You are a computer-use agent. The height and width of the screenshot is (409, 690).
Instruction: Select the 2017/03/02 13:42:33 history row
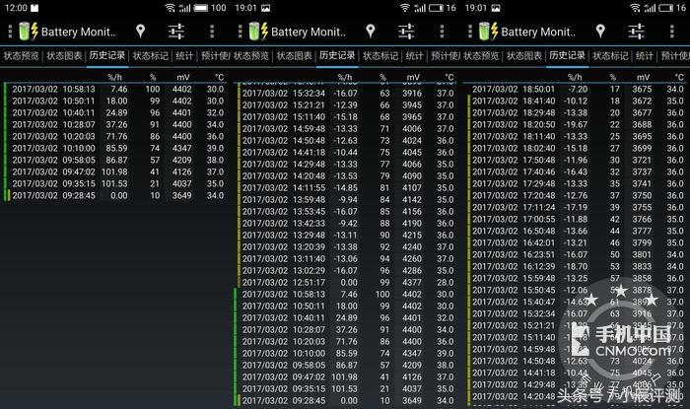pyautogui.click(x=346, y=223)
